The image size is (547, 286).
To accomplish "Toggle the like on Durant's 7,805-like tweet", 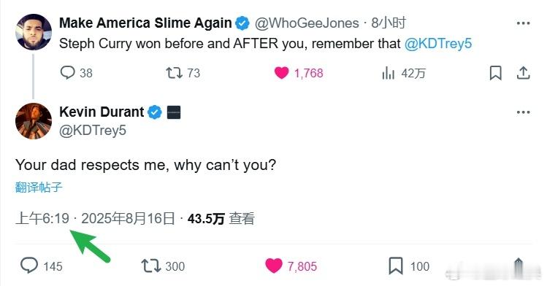I will tap(291, 266).
